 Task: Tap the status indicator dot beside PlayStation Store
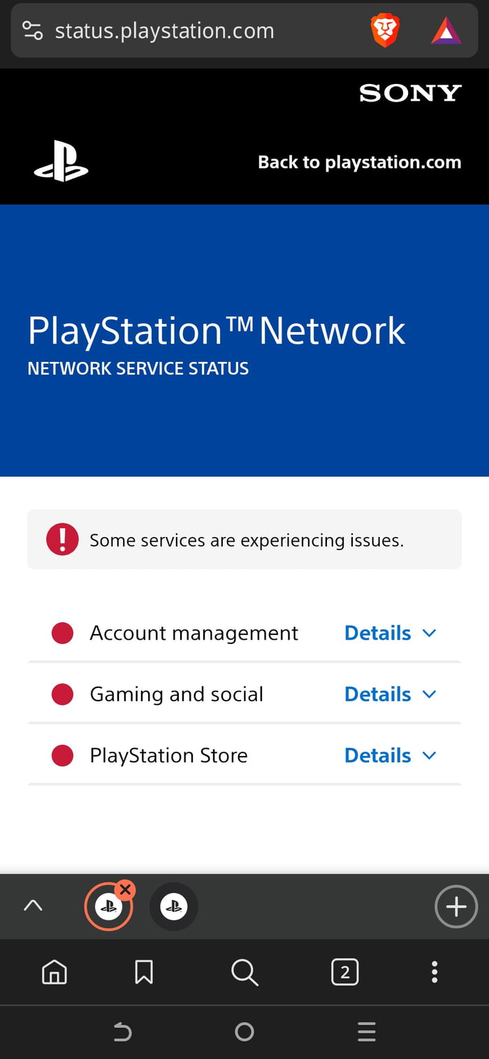(62, 755)
